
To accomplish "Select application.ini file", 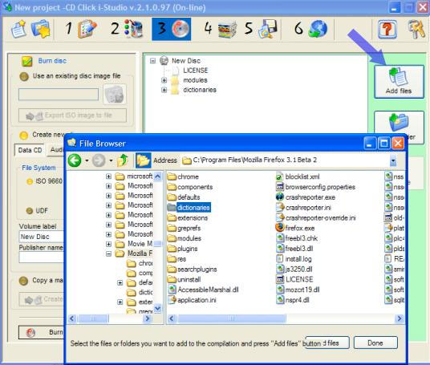I will pyautogui.click(x=193, y=300).
